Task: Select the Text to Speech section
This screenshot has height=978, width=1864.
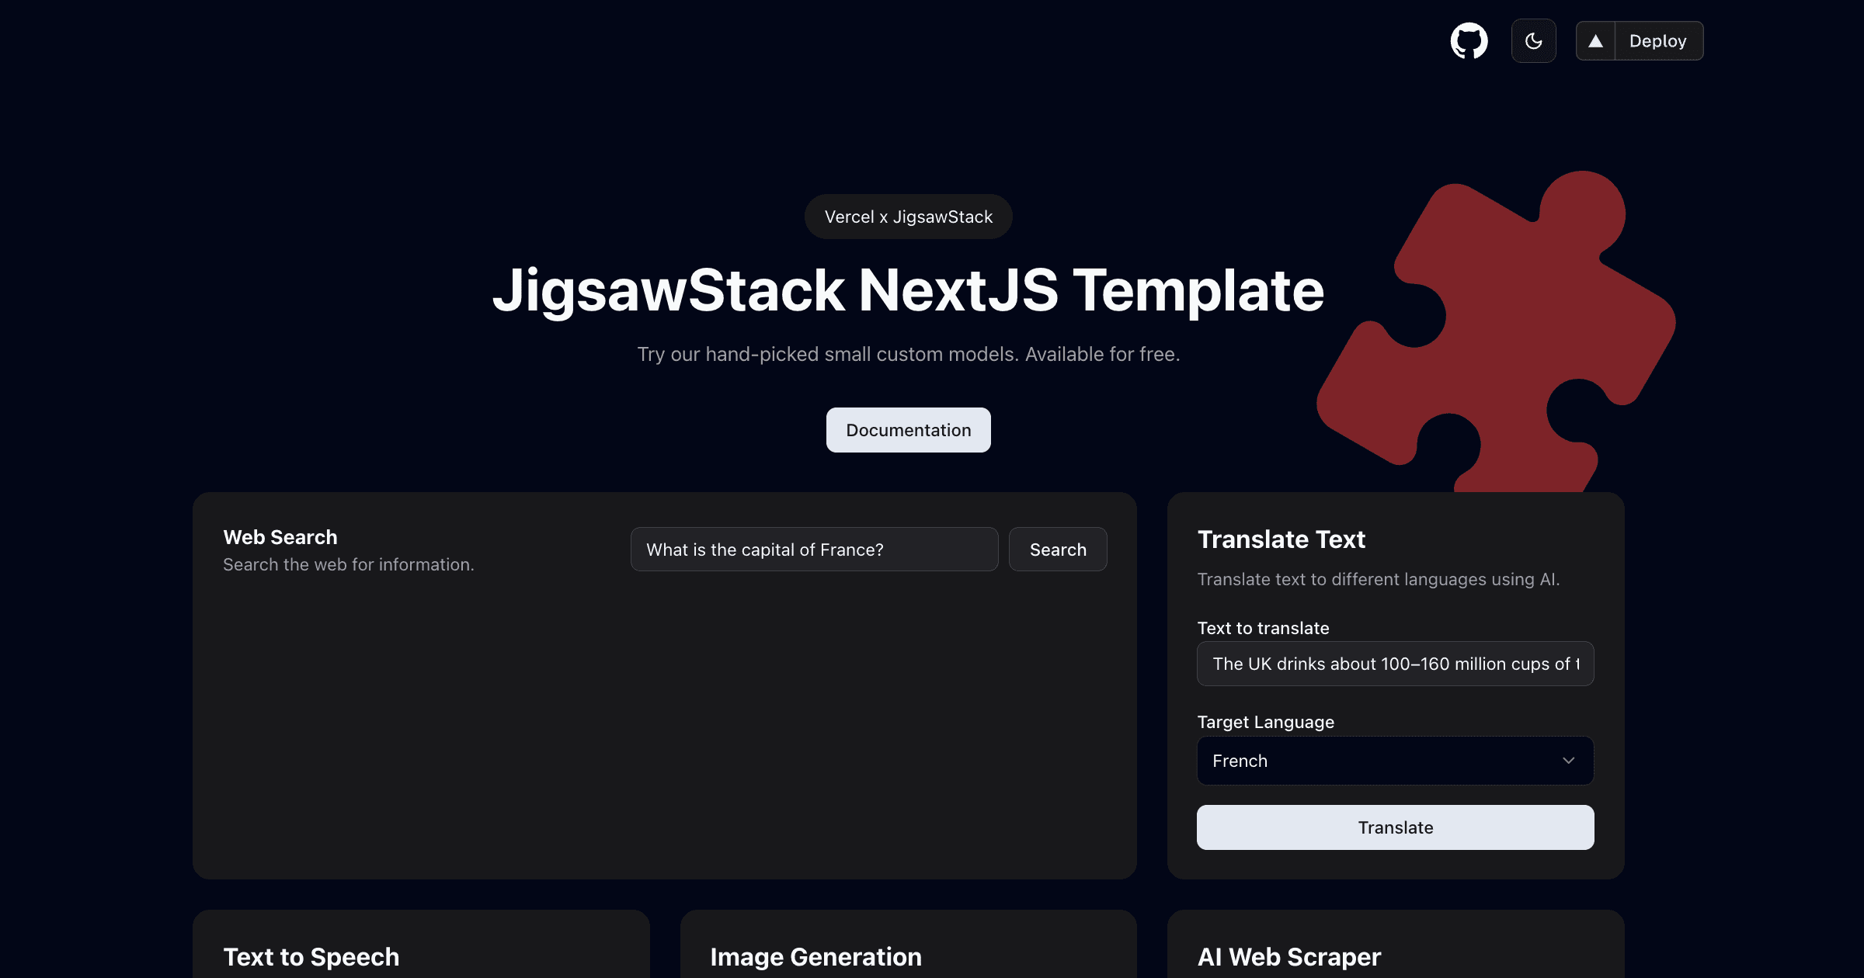Action: pos(311,956)
